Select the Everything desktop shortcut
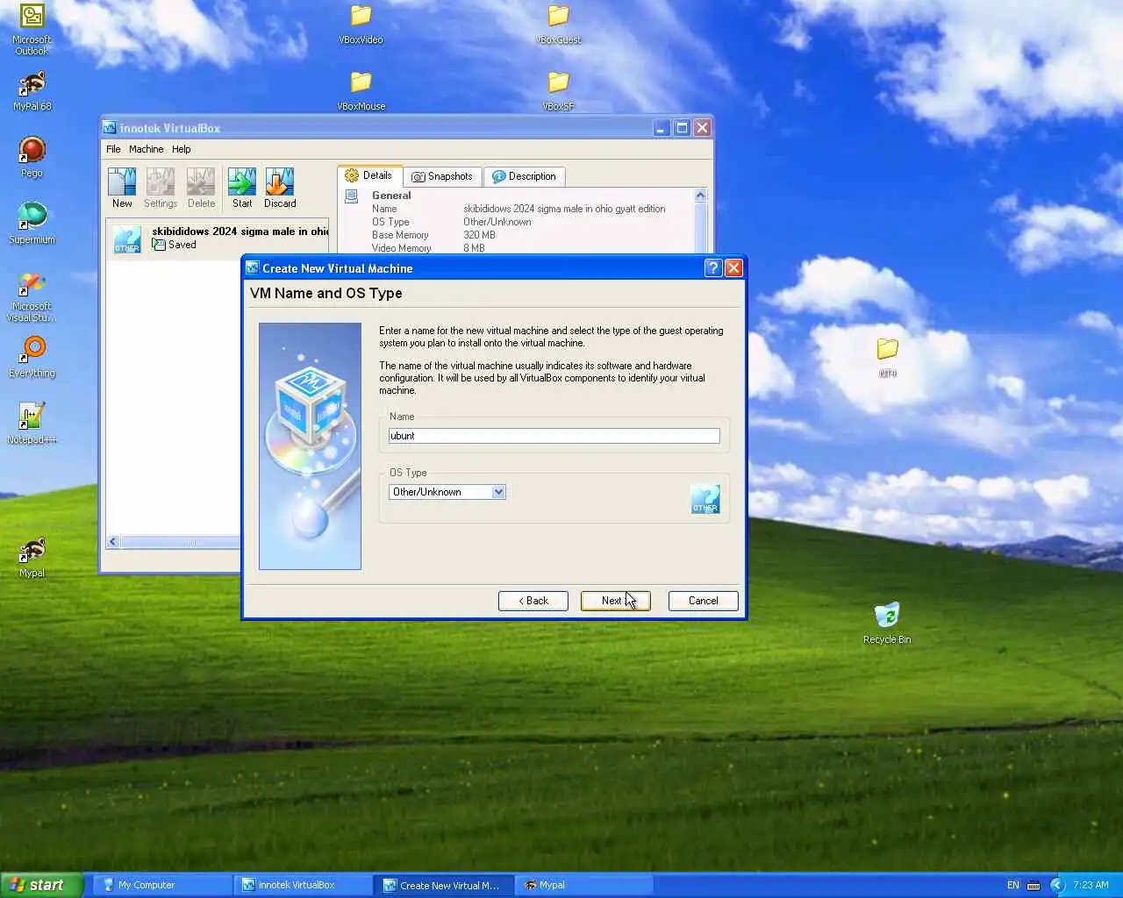This screenshot has height=898, width=1123. (x=32, y=358)
